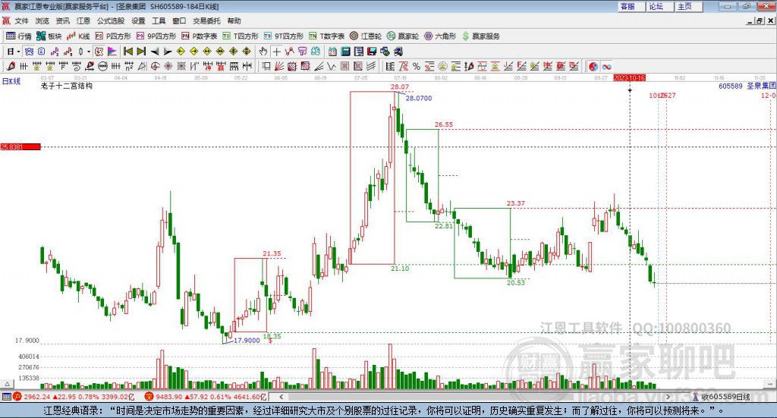Click the 23.37 price level label

[516, 203]
